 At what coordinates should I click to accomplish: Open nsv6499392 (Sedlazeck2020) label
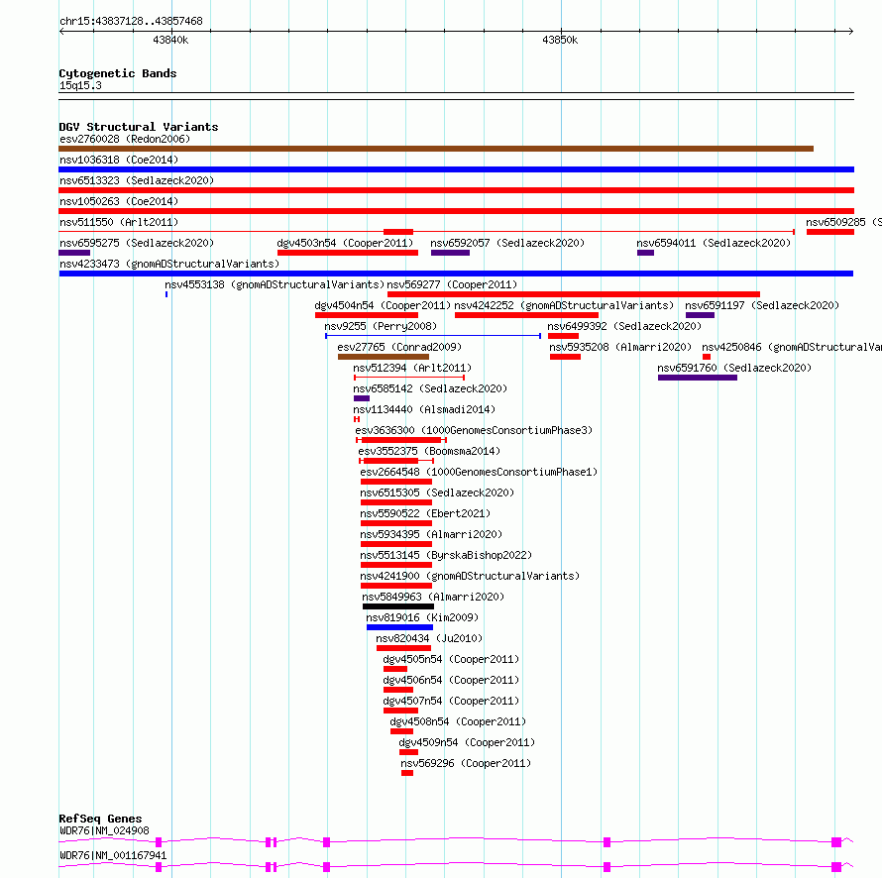point(624,326)
